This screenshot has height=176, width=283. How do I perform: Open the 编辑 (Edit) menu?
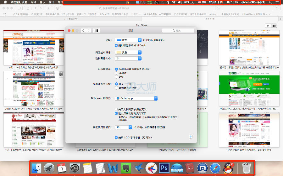pos(33,2)
